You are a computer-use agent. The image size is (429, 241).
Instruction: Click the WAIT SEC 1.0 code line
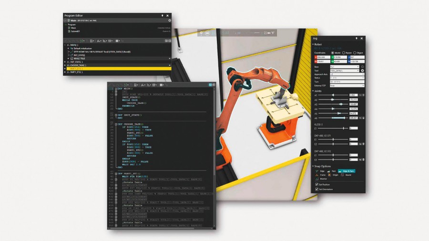click(132, 164)
